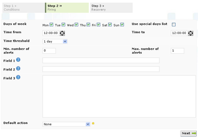This screenshot has width=198, height=138.
Task: Click the Field 1 text input
Action: (x=101, y=60)
